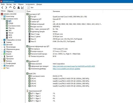Open the ark.intel.com product info link
Image resolution: width=133 pixels, height=103 pixels.
pos(74,66)
